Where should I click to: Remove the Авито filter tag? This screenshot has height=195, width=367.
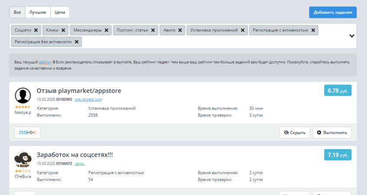[180, 30]
